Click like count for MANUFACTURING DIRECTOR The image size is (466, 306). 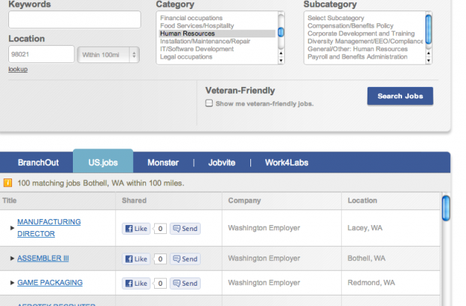(x=160, y=229)
